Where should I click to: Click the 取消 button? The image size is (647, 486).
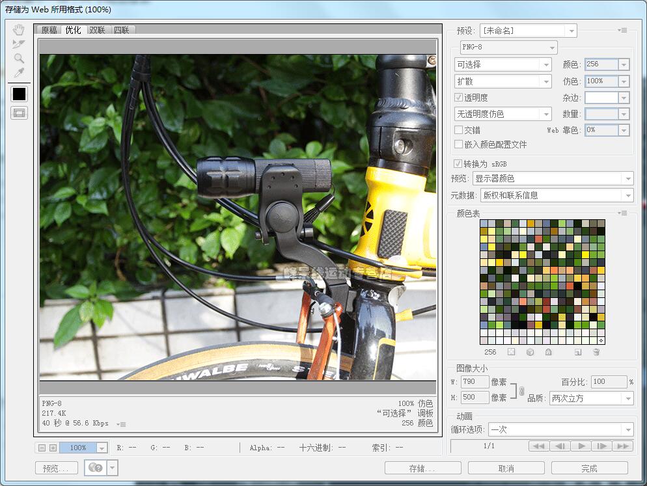click(506, 468)
